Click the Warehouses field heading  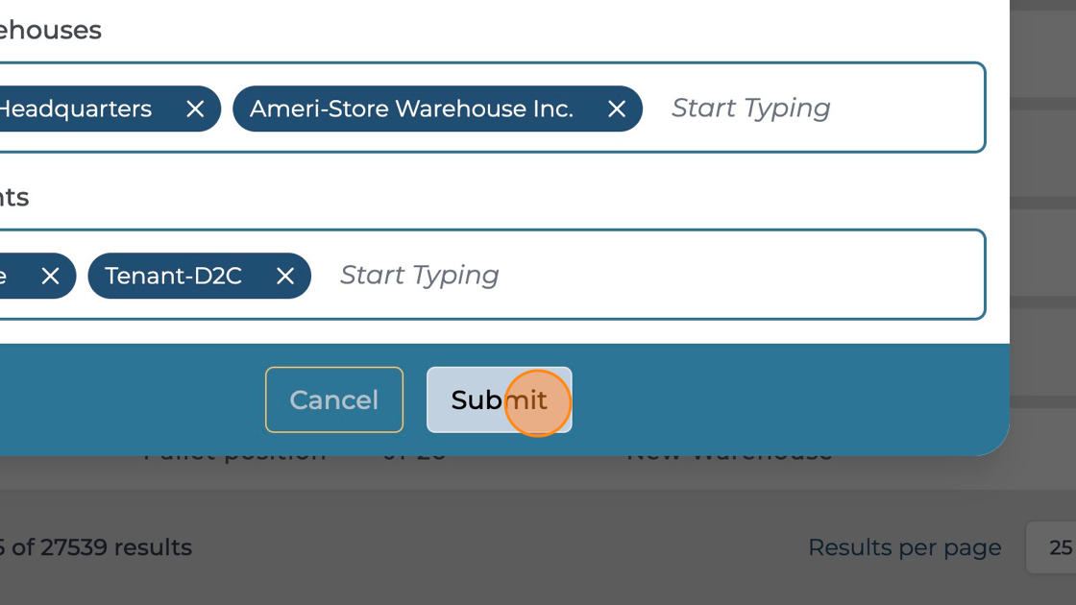[x=50, y=30]
